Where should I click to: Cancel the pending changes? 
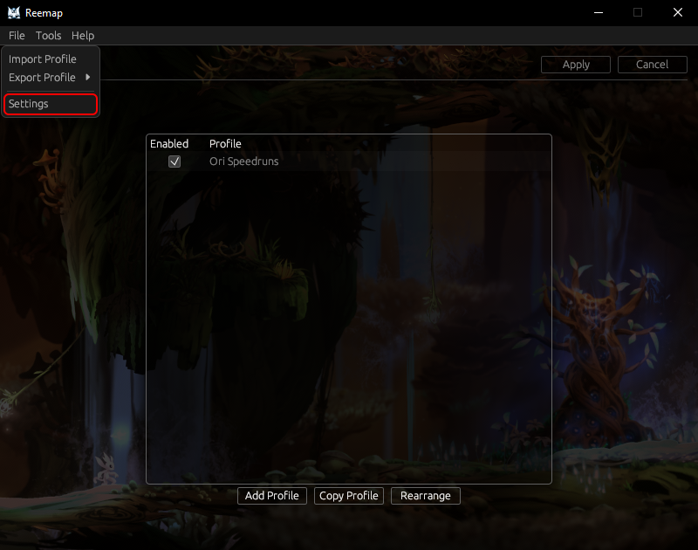tap(652, 64)
